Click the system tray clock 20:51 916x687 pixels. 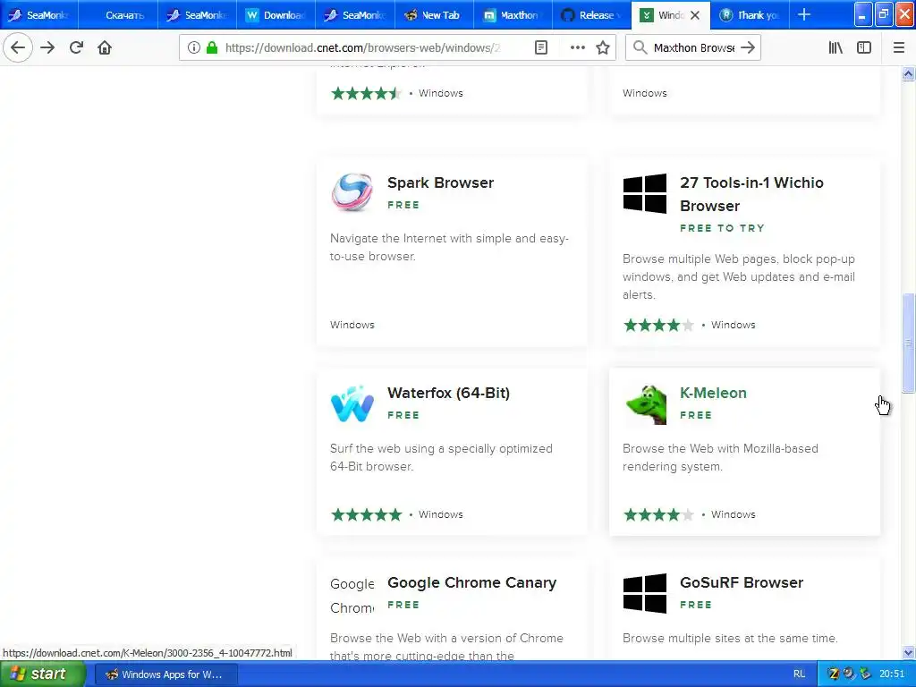click(x=892, y=674)
